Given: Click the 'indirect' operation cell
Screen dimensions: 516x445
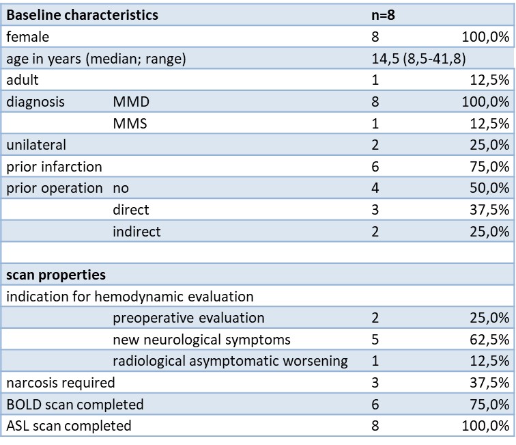Looking at the screenshot, I should [x=137, y=232].
